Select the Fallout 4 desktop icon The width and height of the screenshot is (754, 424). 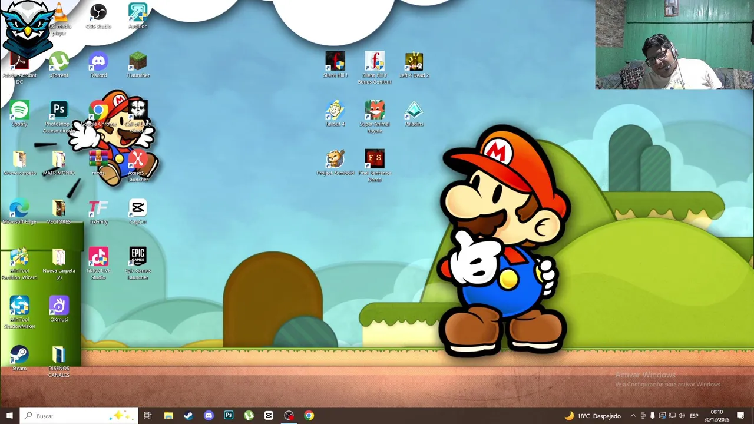[335, 114]
